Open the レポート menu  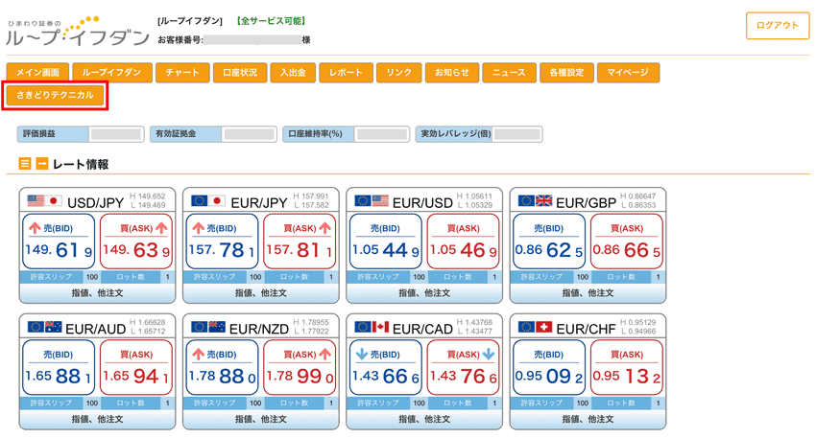(x=346, y=73)
